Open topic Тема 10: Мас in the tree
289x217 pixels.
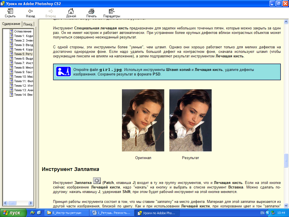coord(24,76)
